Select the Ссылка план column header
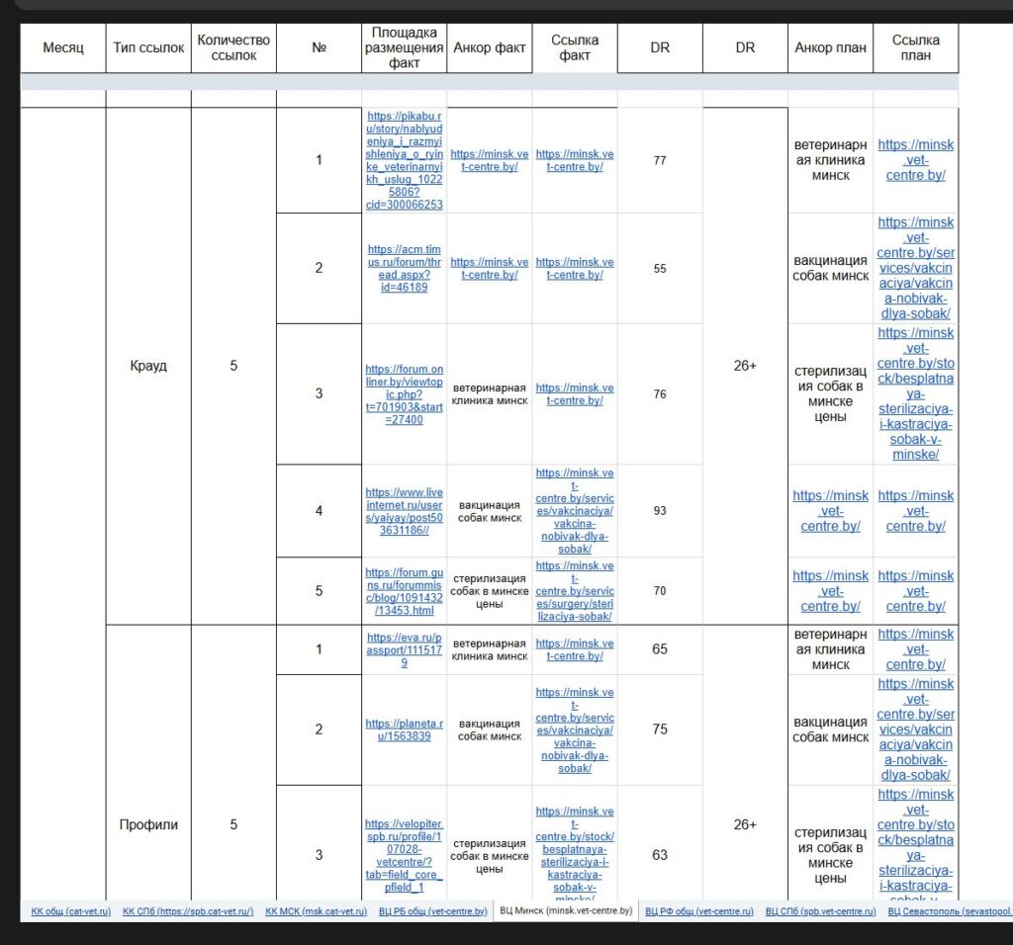This screenshot has height=945, width=1013. [x=916, y=47]
